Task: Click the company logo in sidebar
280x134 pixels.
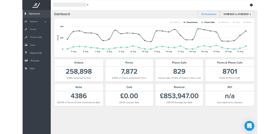Action: pos(36,5)
